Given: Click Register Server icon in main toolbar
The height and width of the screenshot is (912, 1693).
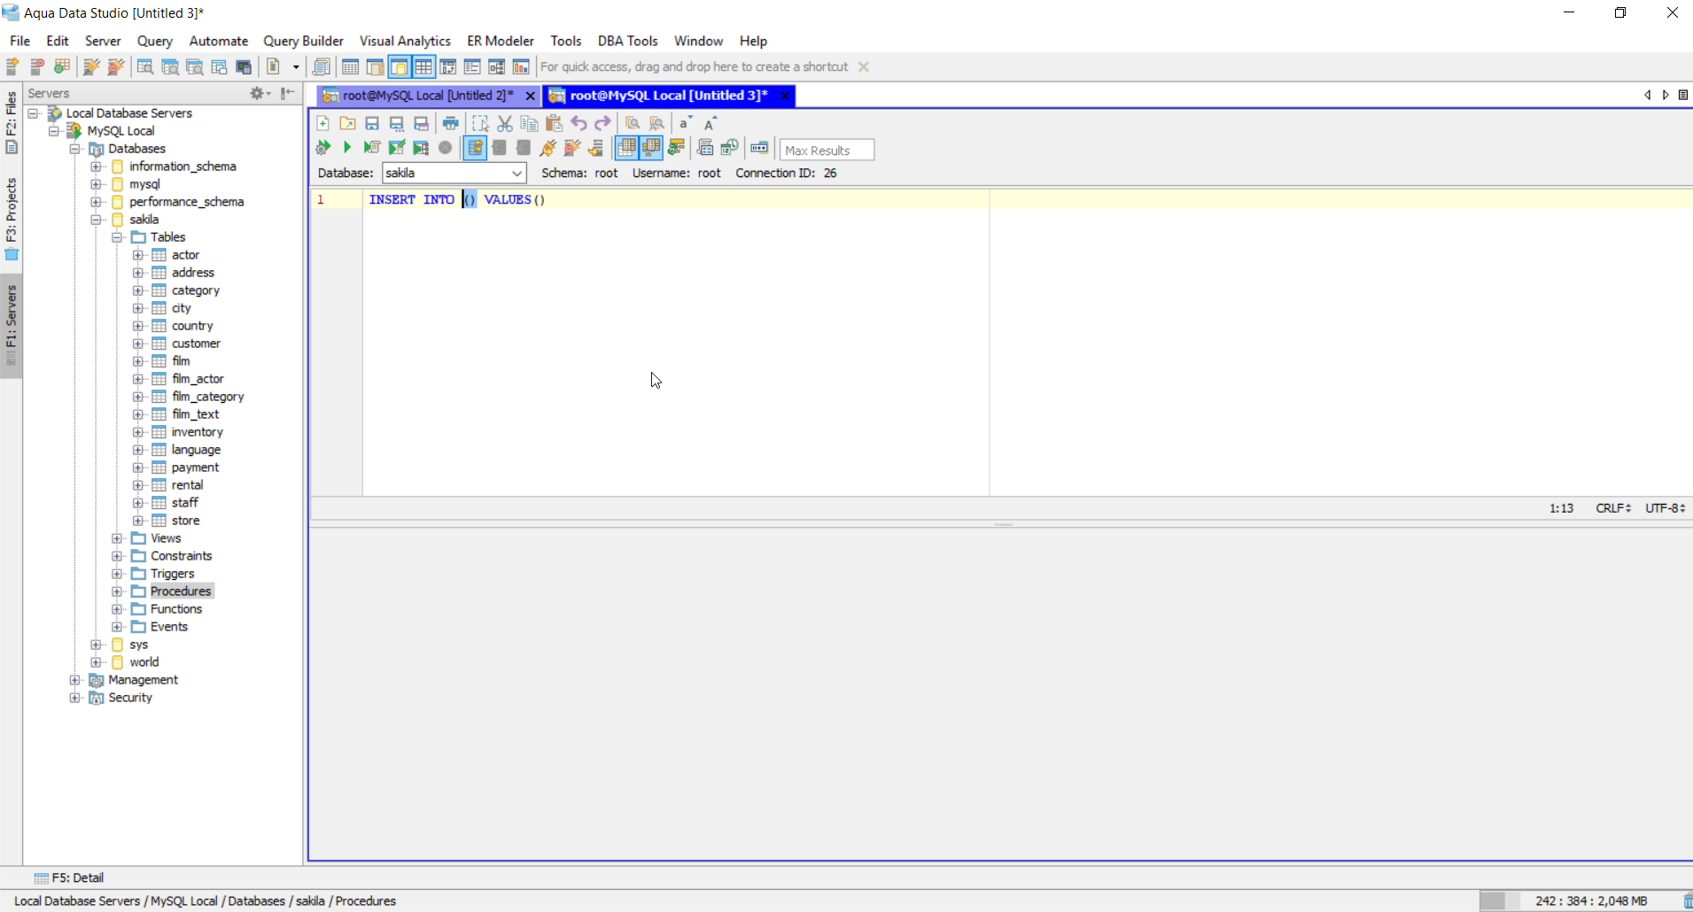Looking at the screenshot, I should (x=13, y=67).
